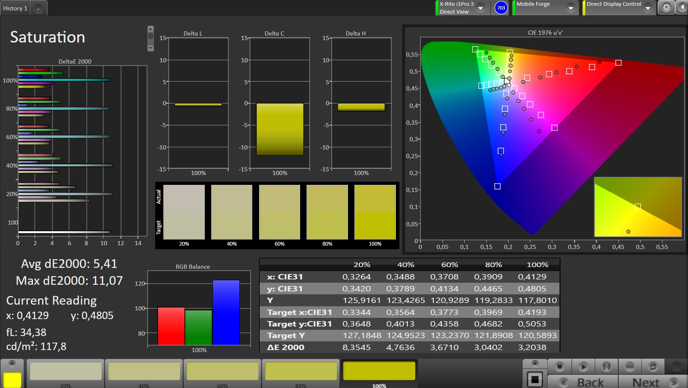Click the cd/m²: 117,8 reading

click(x=36, y=346)
